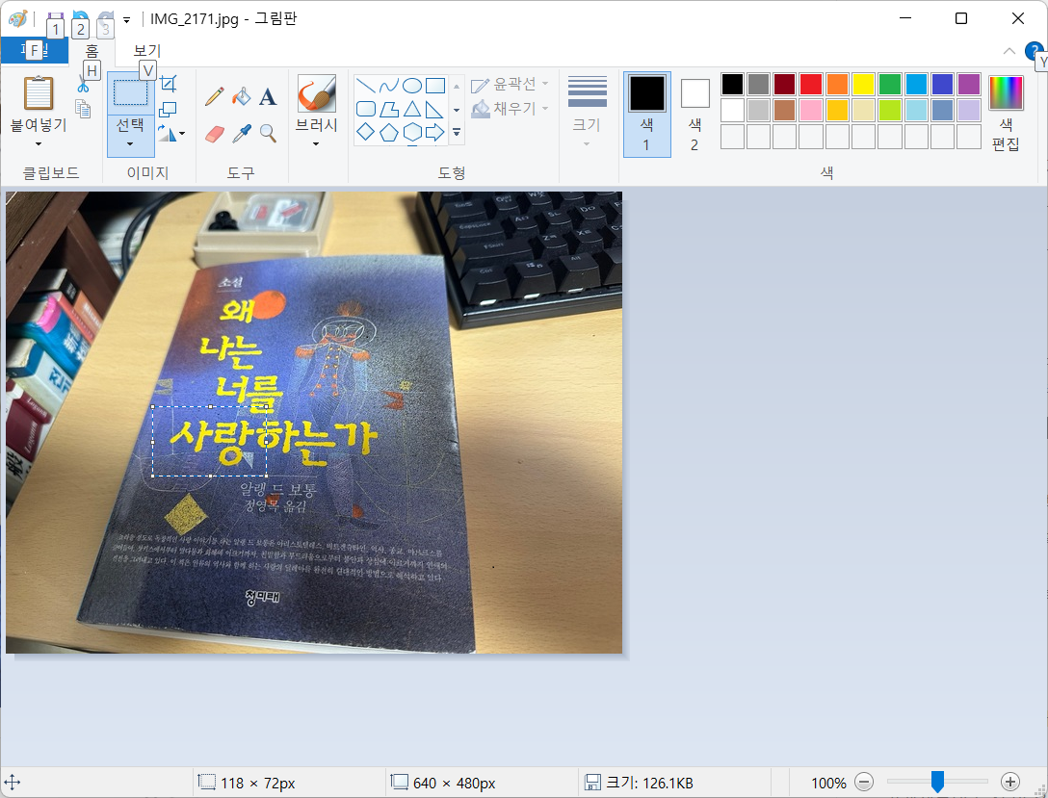
Task: Expand the Paste (붙여넣기) dropdown arrow
Action: click(39, 144)
